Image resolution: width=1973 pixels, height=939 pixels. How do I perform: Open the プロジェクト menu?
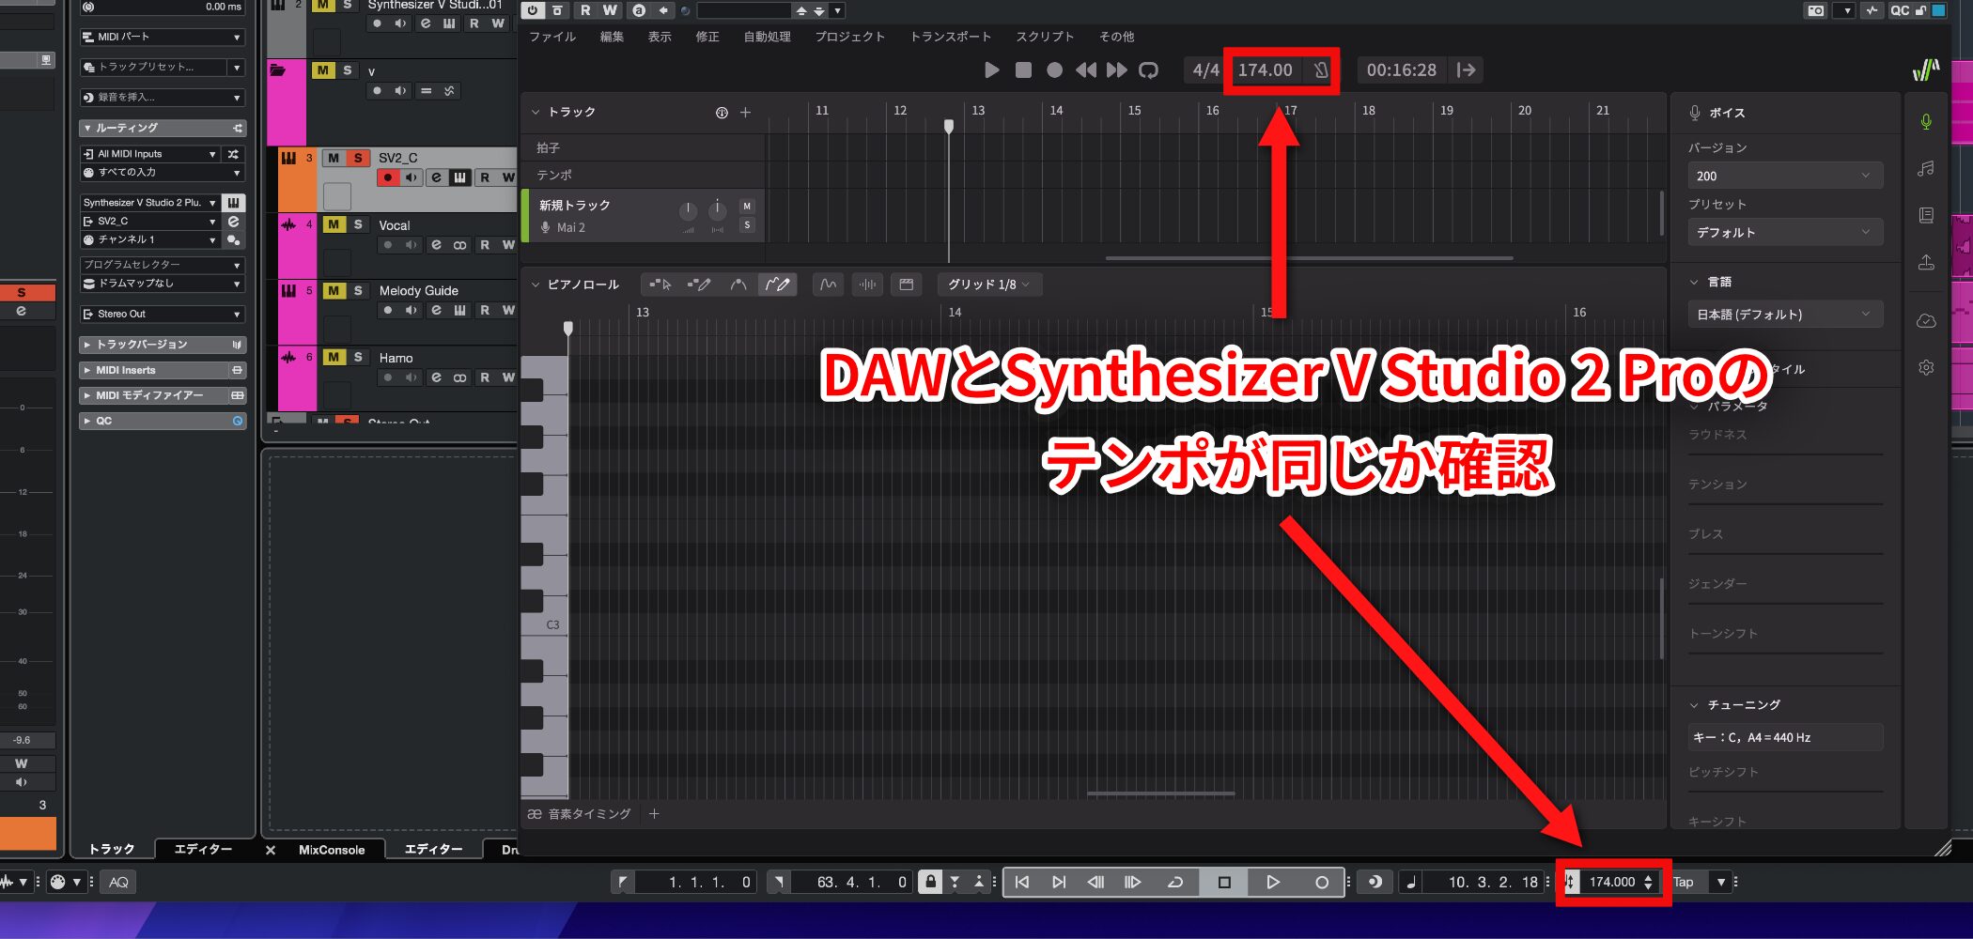coord(849,37)
